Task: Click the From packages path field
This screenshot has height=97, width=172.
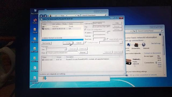Action: coord(62,53)
